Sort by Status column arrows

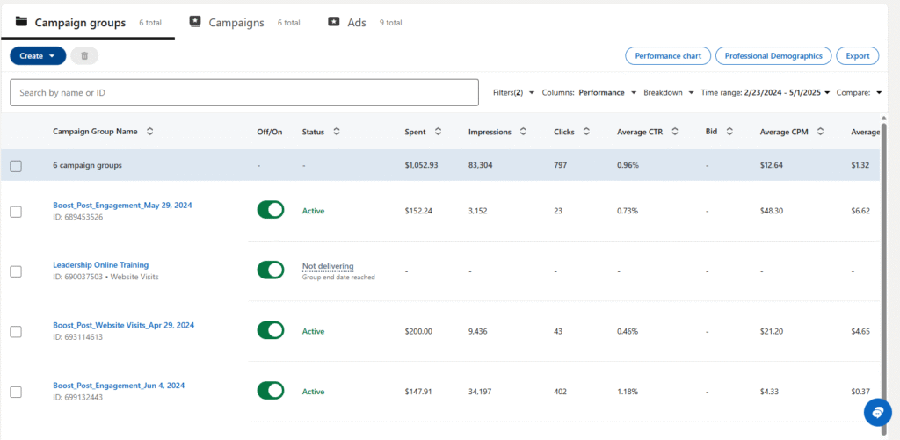(337, 132)
